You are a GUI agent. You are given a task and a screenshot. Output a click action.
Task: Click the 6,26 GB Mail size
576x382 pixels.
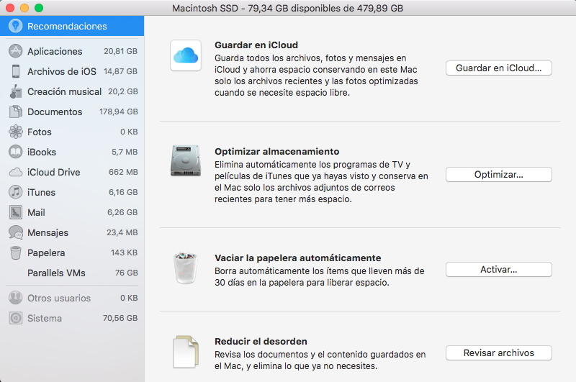(x=122, y=212)
